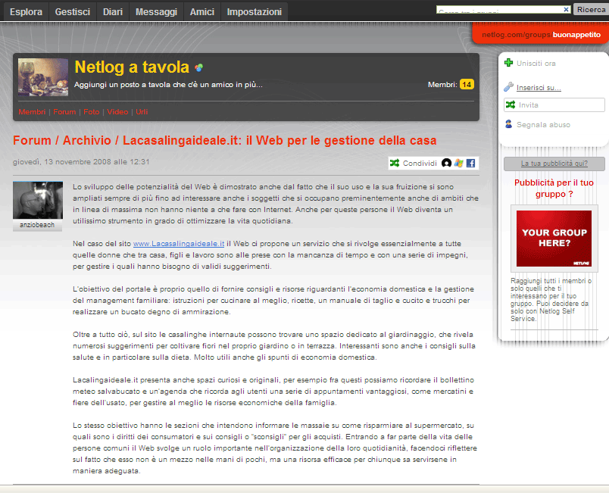
Task: Click the La tua pubblicità qui? button
Action: click(x=554, y=164)
